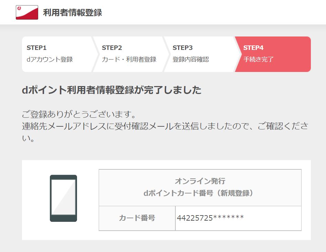Click the STEP2 label text
The image size is (326, 252).
[x=112, y=48]
